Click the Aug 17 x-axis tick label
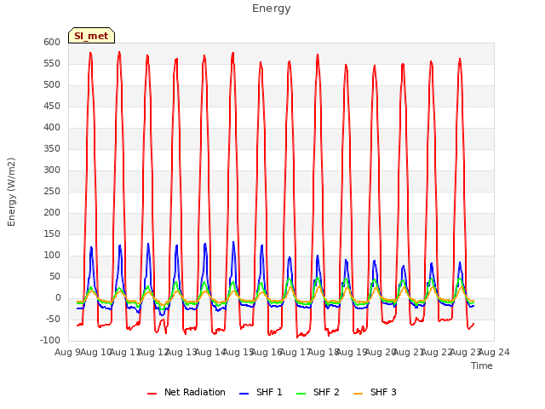 (295, 352)
